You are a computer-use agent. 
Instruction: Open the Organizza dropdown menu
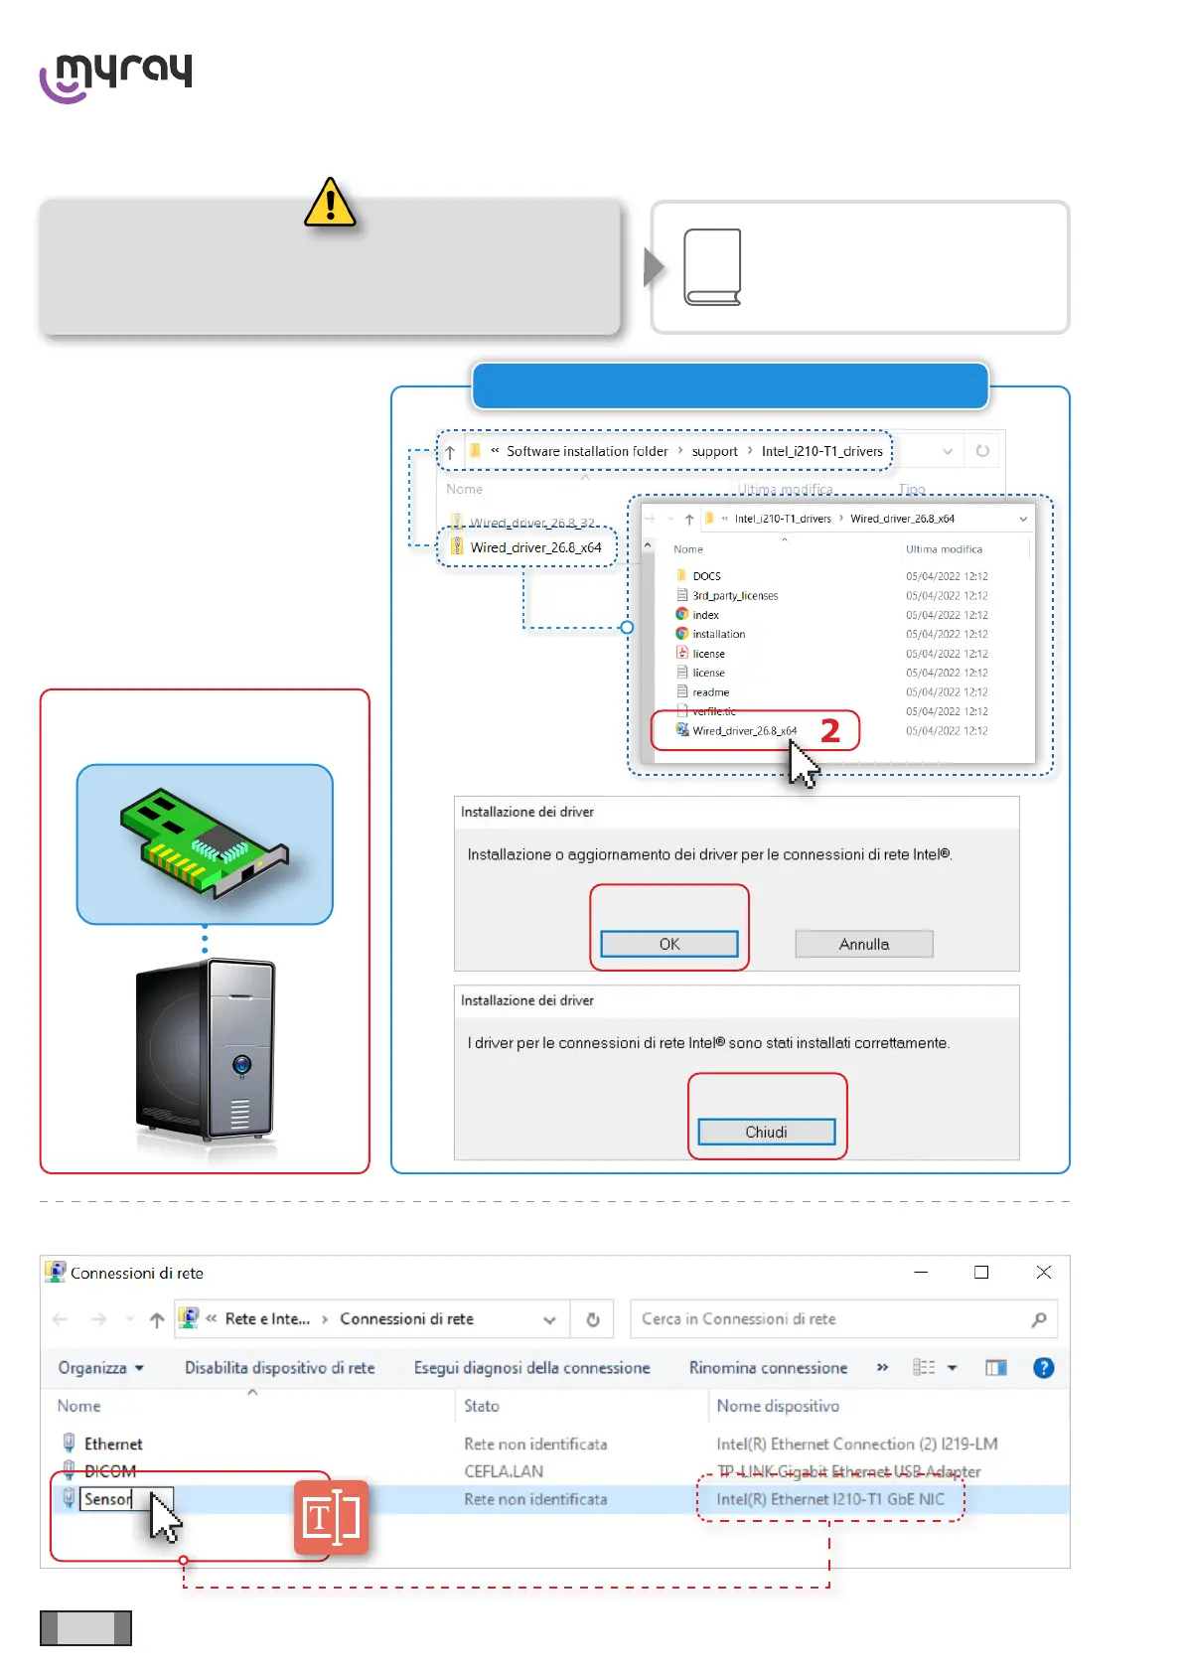point(101,1368)
